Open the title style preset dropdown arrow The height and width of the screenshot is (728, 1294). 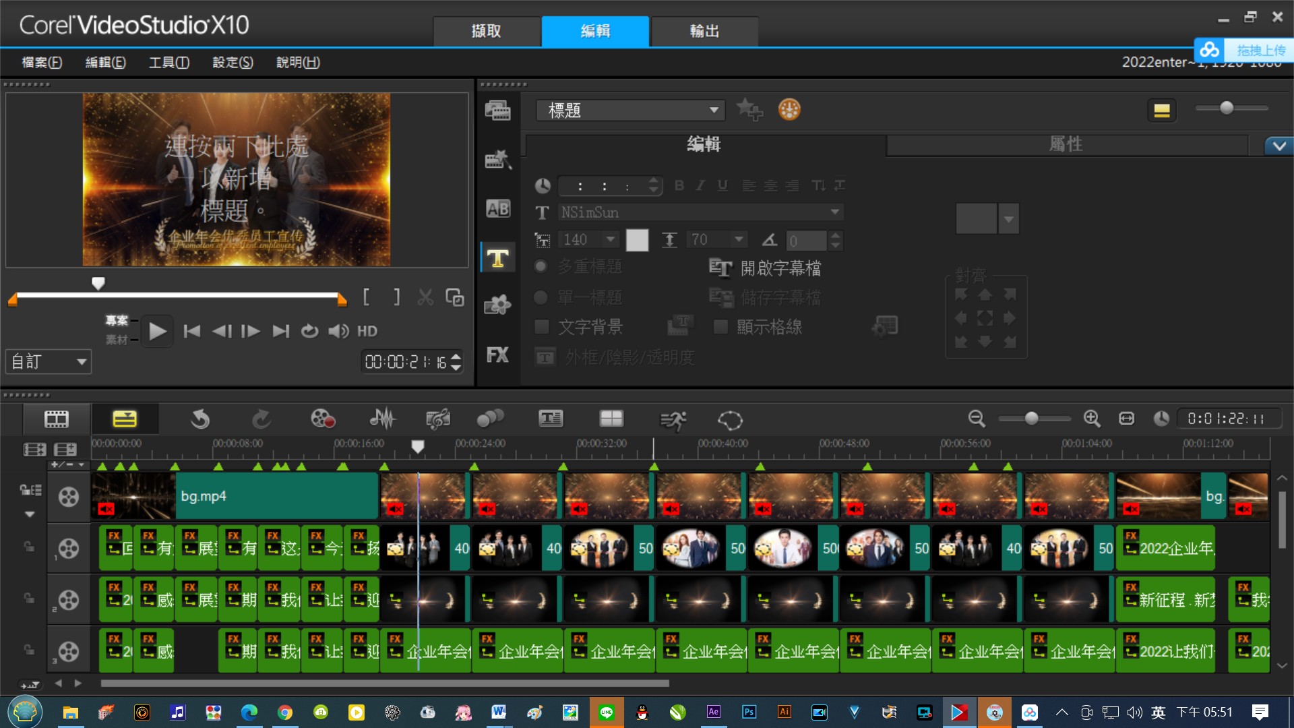click(x=1008, y=219)
